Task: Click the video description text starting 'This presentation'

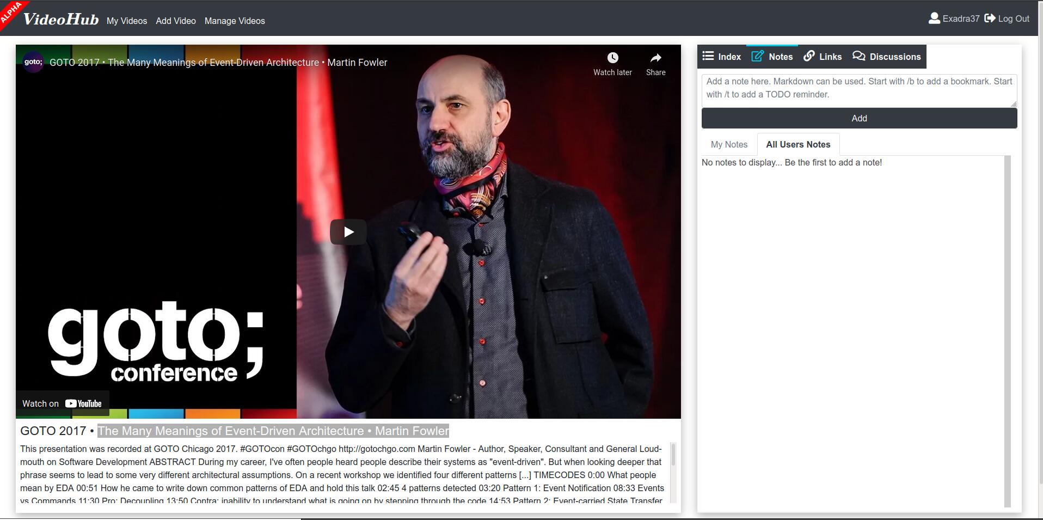Action: click(342, 474)
